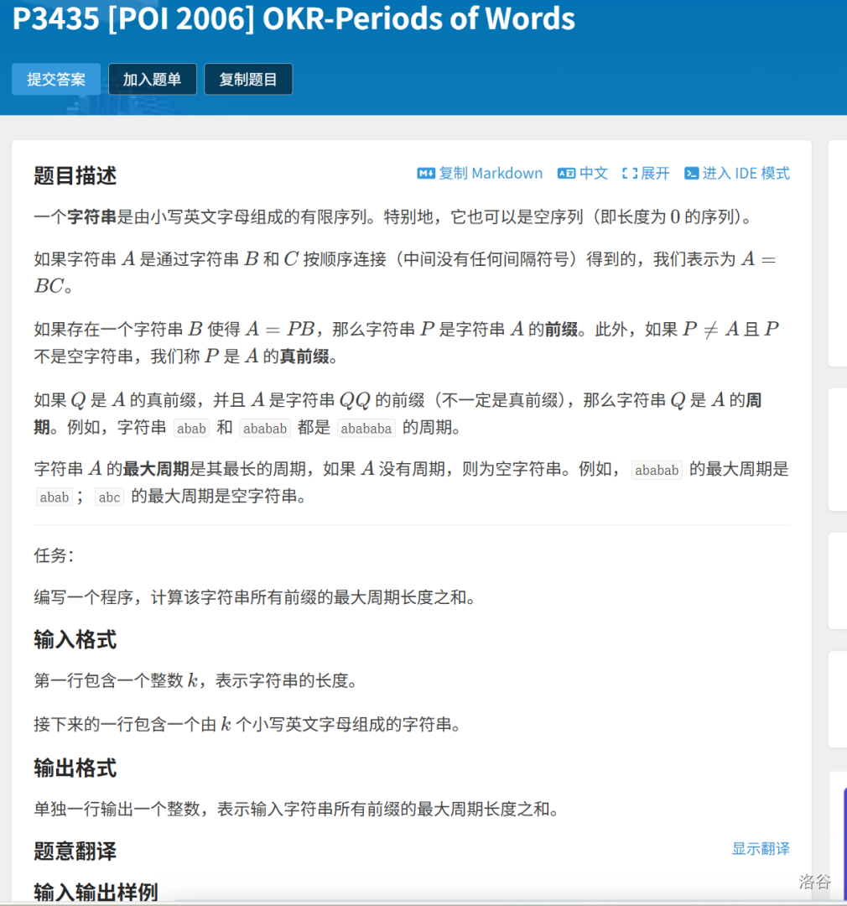Click the 复制 Markdown text link

point(491,174)
